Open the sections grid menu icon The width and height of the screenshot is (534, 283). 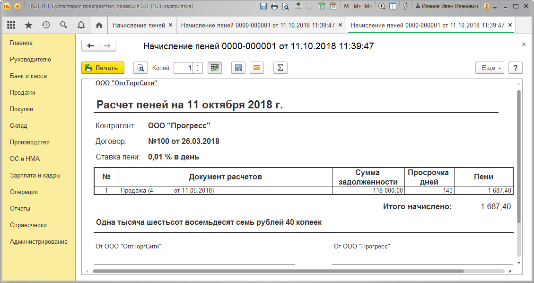coord(11,25)
